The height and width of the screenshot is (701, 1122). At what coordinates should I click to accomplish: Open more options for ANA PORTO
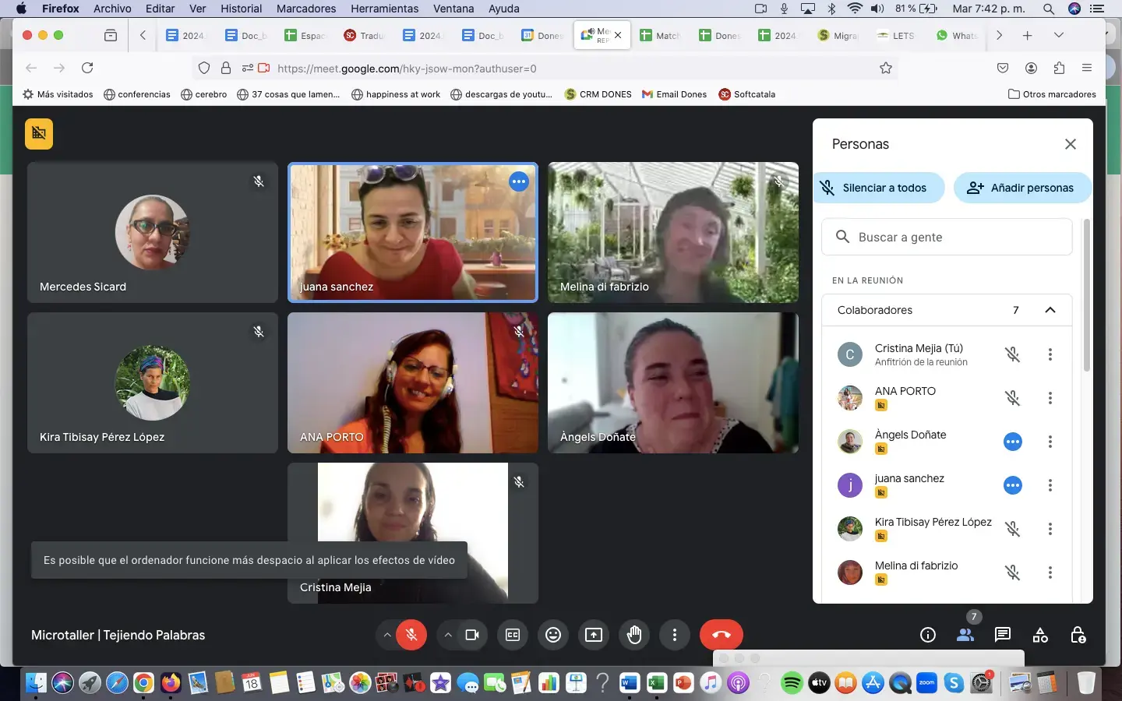(1050, 398)
